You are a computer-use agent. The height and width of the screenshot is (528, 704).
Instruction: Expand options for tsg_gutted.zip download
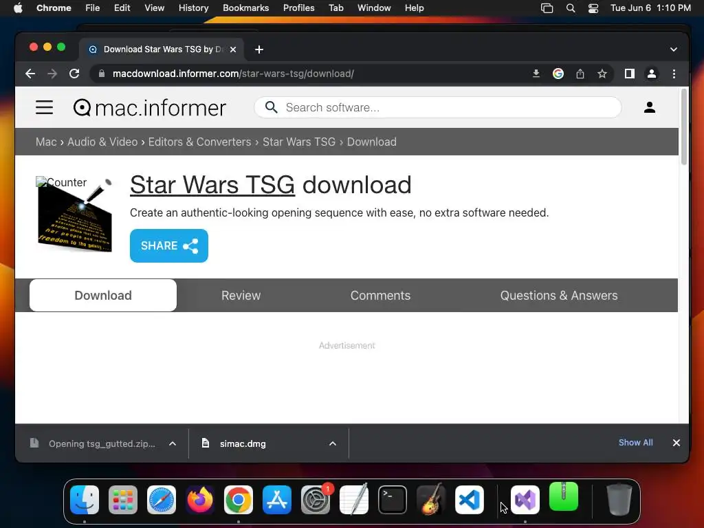[x=173, y=443]
